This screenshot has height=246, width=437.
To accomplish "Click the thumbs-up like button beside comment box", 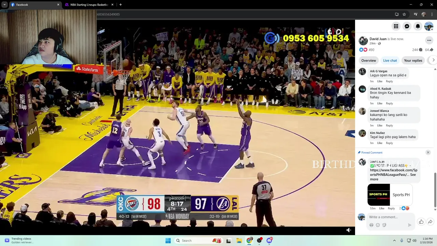I will (421, 222).
